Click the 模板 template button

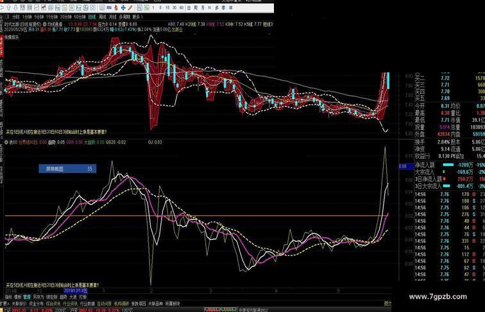pos(17,297)
